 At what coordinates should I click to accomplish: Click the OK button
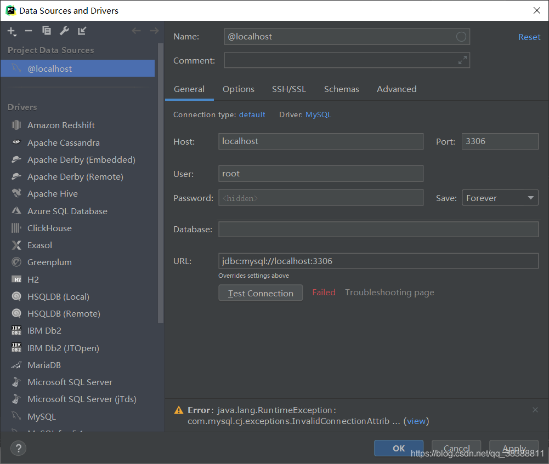pos(398,448)
